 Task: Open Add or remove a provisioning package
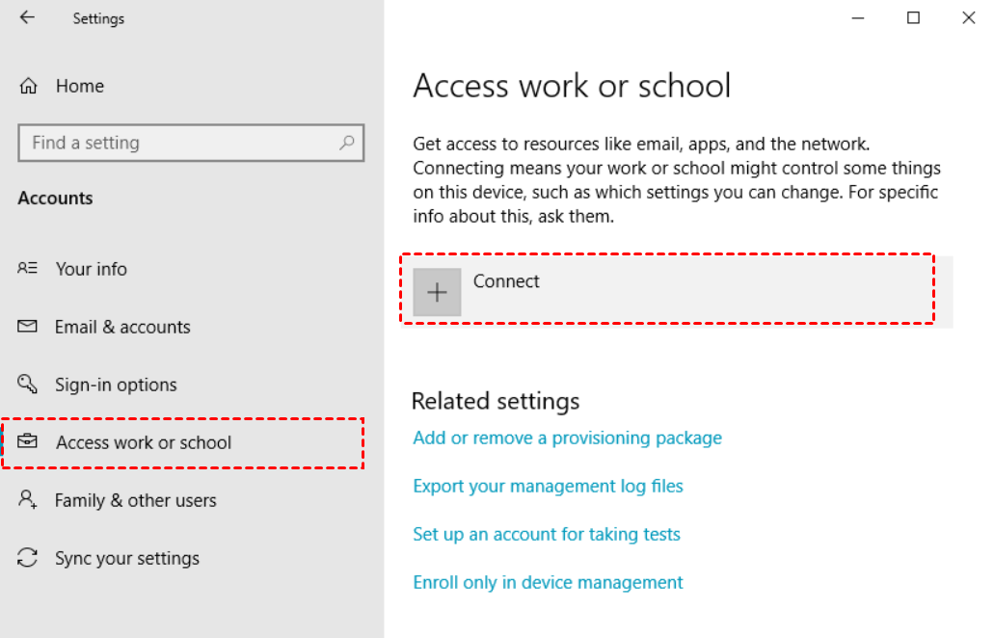pos(567,438)
